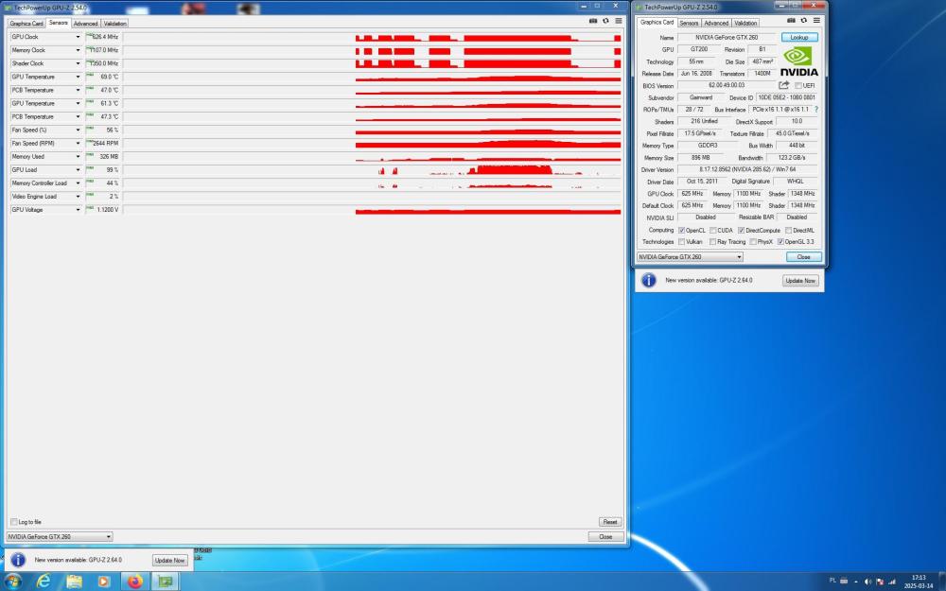Open the Fan Speed (%) sensor dropdown
Image resolution: width=946 pixels, height=591 pixels.
pos(78,130)
